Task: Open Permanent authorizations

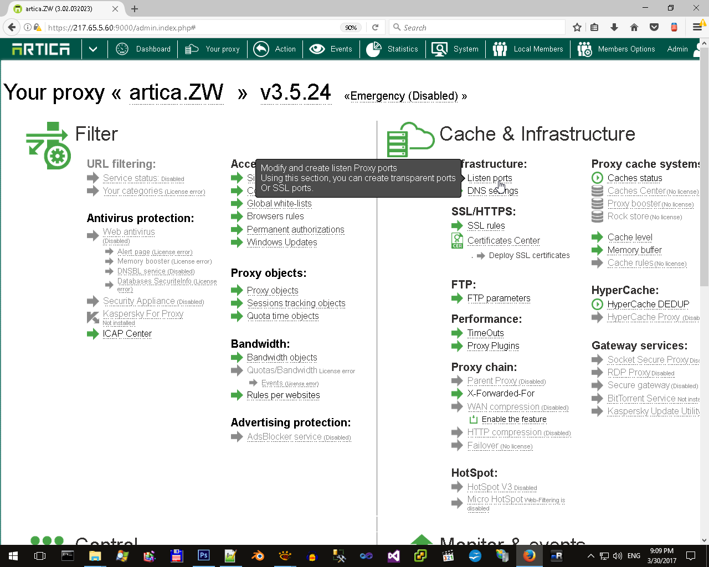Action: point(296,230)
